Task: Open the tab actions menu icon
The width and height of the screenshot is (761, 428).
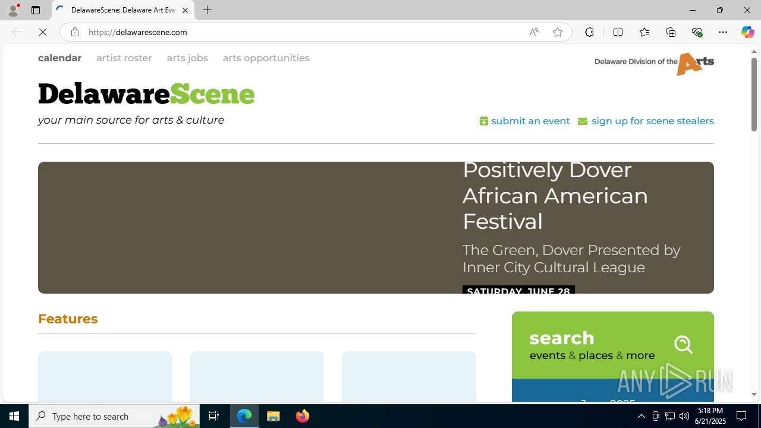Action: (36, 10)
